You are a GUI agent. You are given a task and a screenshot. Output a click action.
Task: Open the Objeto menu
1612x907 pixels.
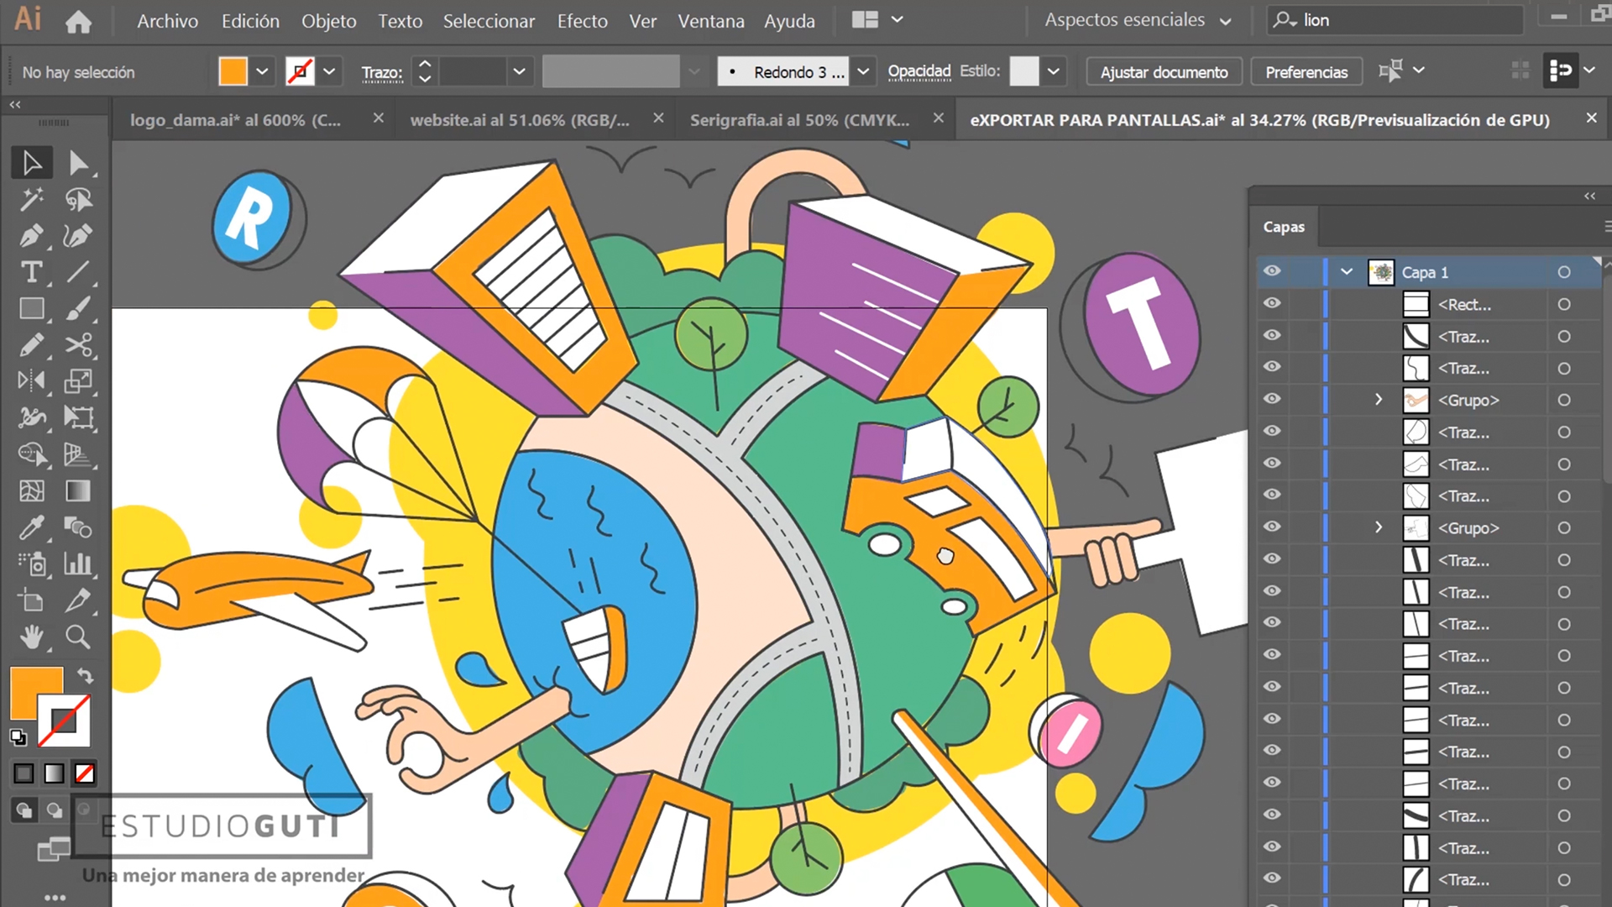[329, 21]
